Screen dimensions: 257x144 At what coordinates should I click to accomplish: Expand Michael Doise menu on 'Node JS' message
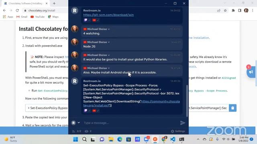(x=109, y=42)
